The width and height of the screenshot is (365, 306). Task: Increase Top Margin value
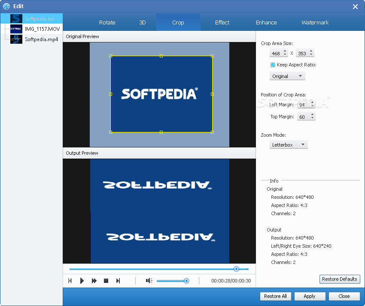point(312,115)
